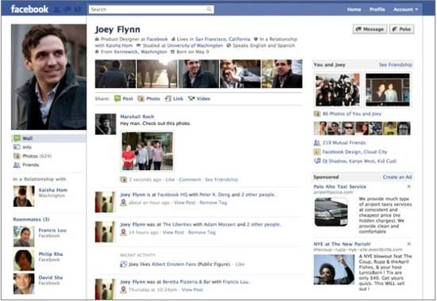Screen dimensions: 437x301
Task: Open David Sha's profile
Action: tap(50, 277)
